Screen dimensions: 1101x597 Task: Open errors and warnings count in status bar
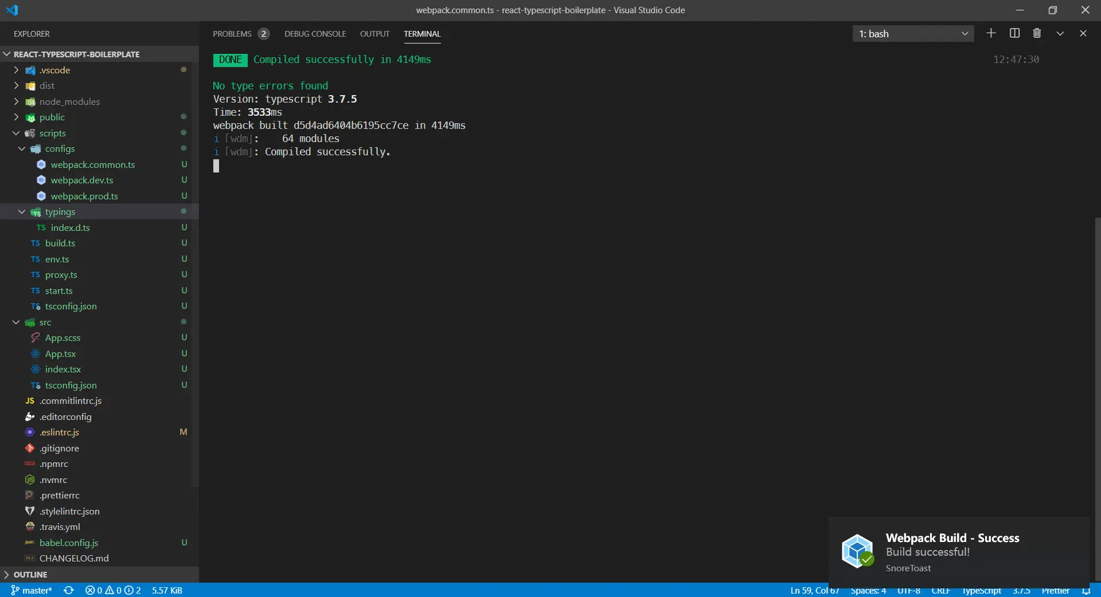(113, 590)
